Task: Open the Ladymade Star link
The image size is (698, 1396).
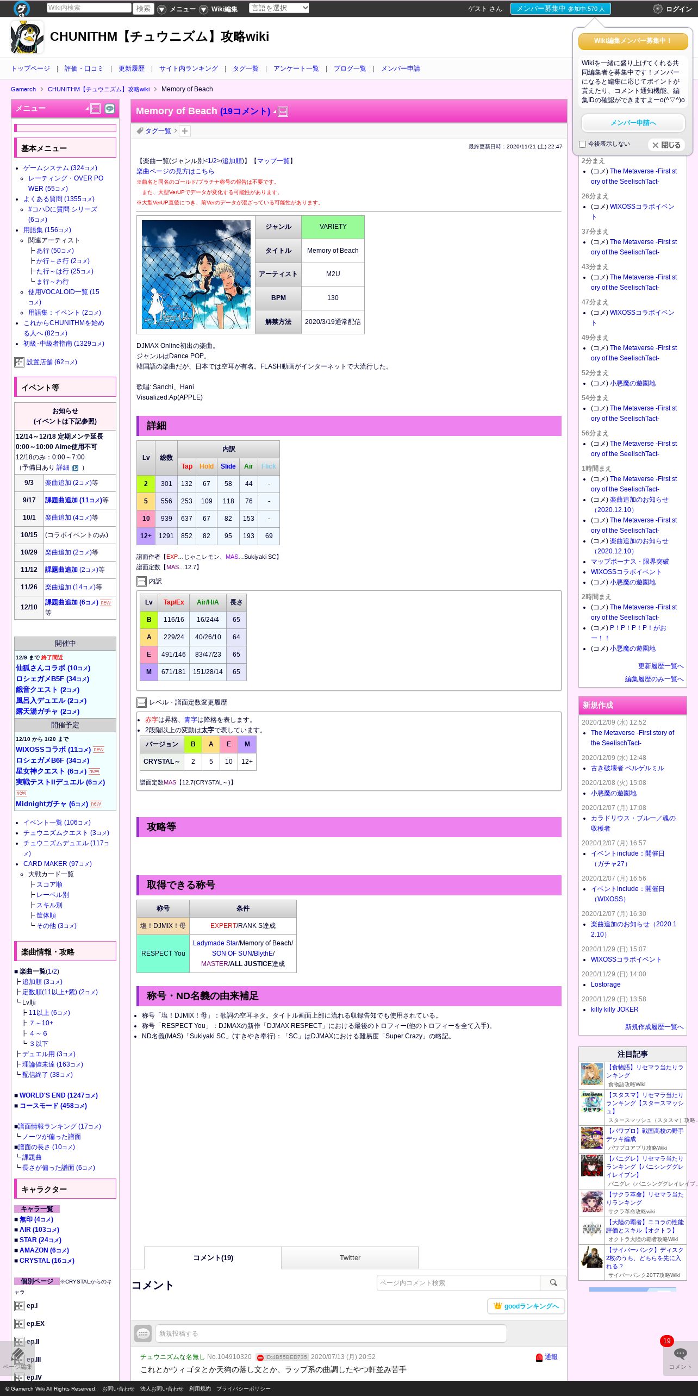Action: [215, 943]
